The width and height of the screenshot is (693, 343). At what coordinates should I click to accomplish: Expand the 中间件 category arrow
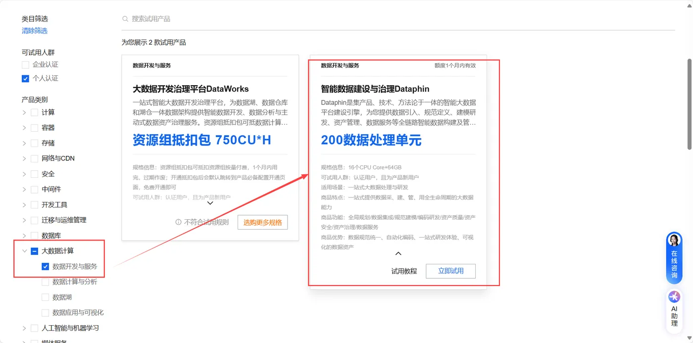click(x=24, y=189)
